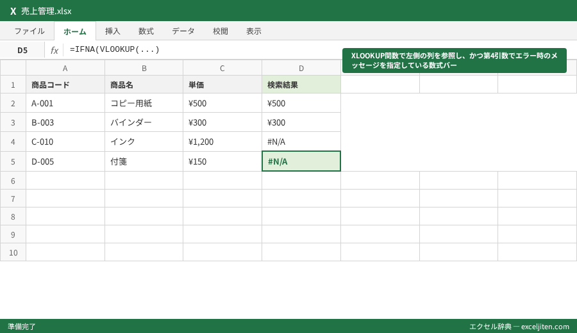Switch to the データ tab
Image resolution: width=577 pixels, height=333 pixels.
(183, 31)
